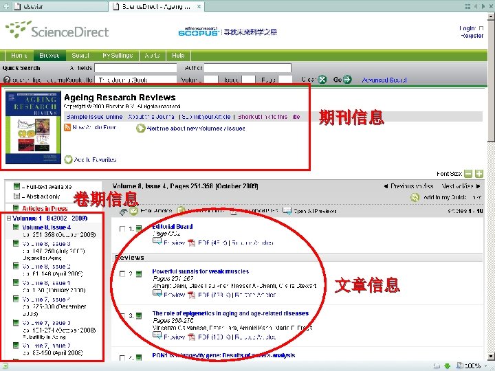This screenshot has width=495, height=371.
Task: Open Submit your Article link
Action: point(206,117)
